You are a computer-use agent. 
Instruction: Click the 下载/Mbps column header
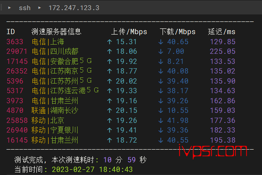[x=177, y=31]
